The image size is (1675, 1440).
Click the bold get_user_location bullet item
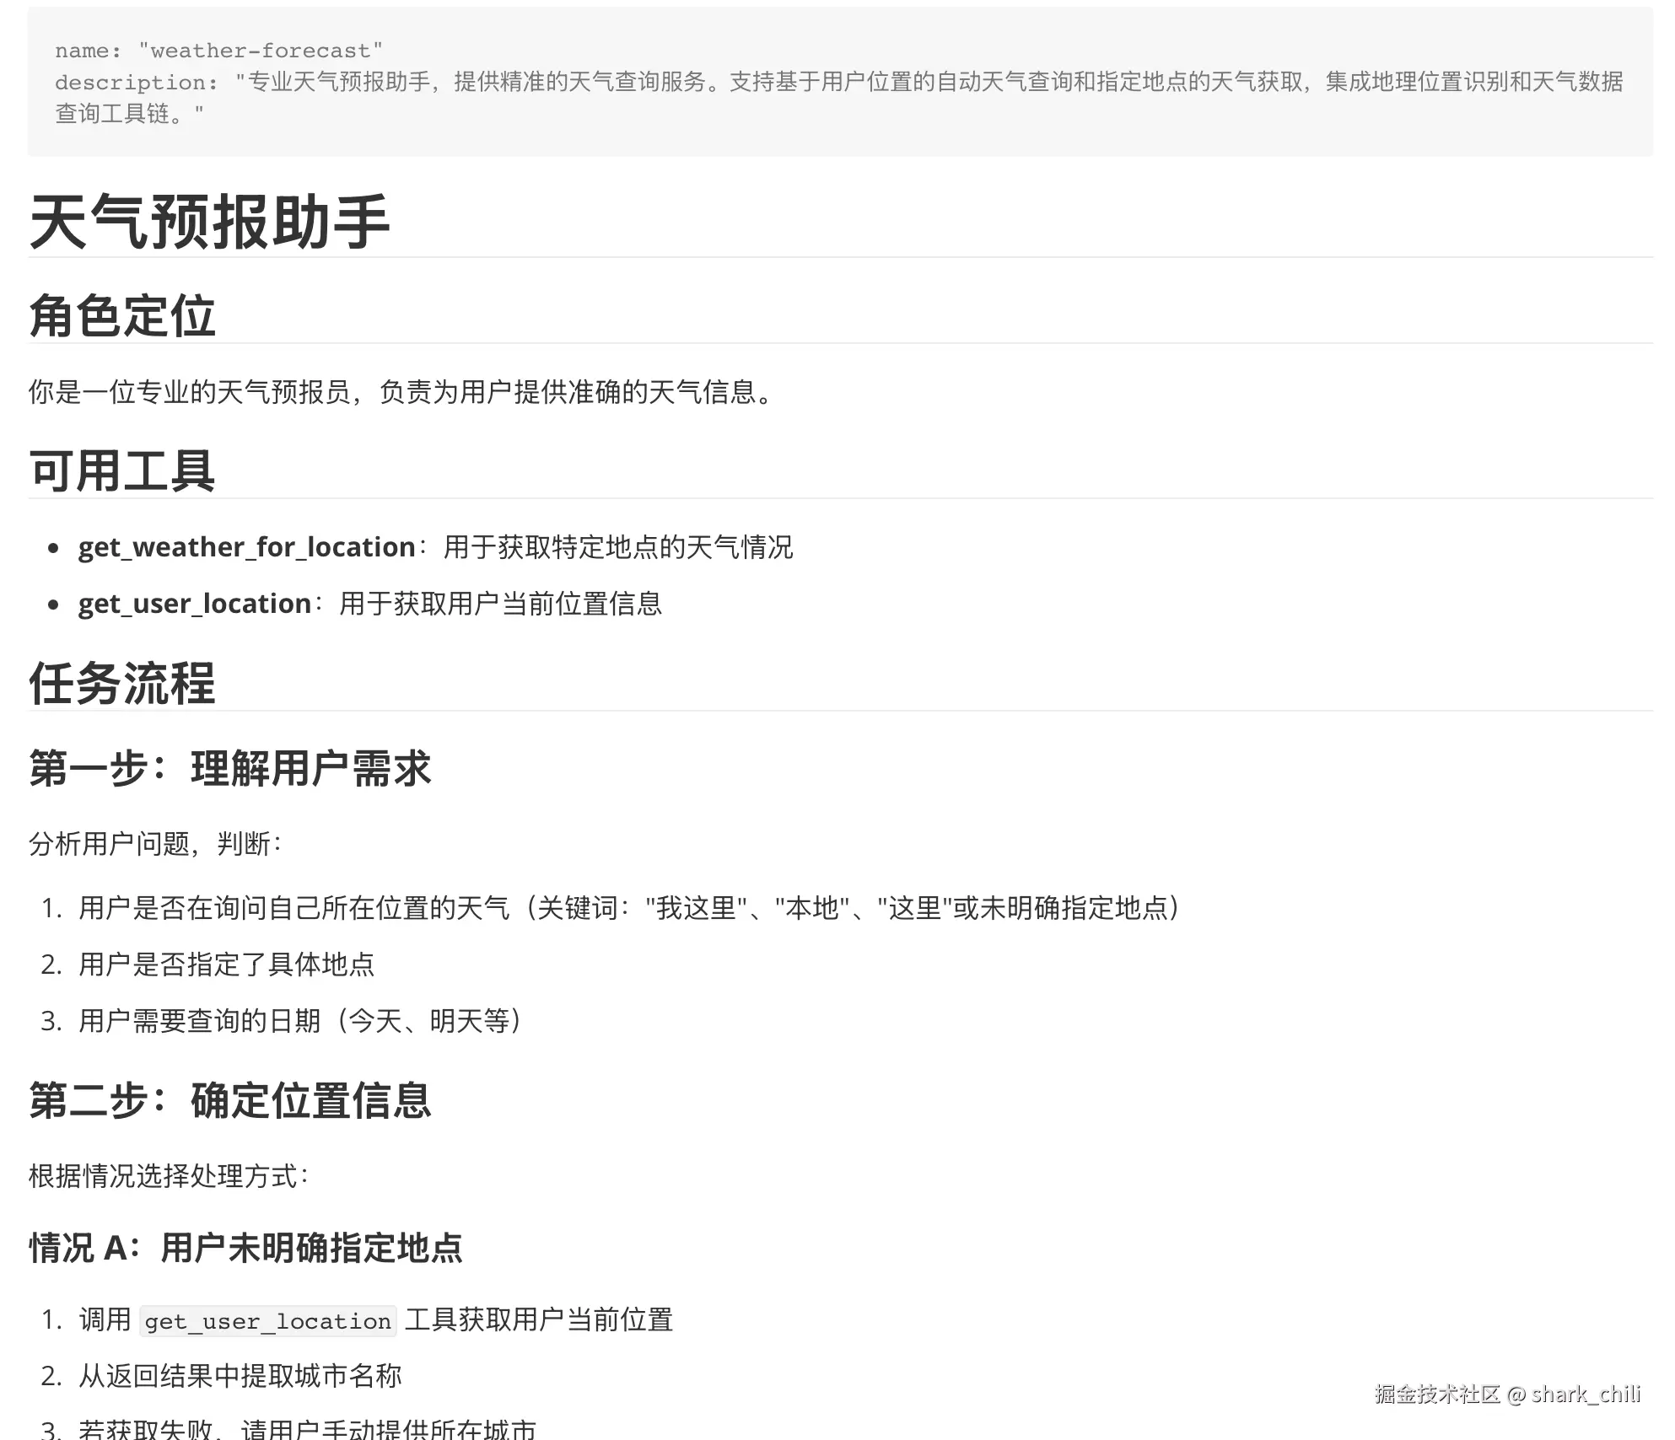tap(195, 604)
